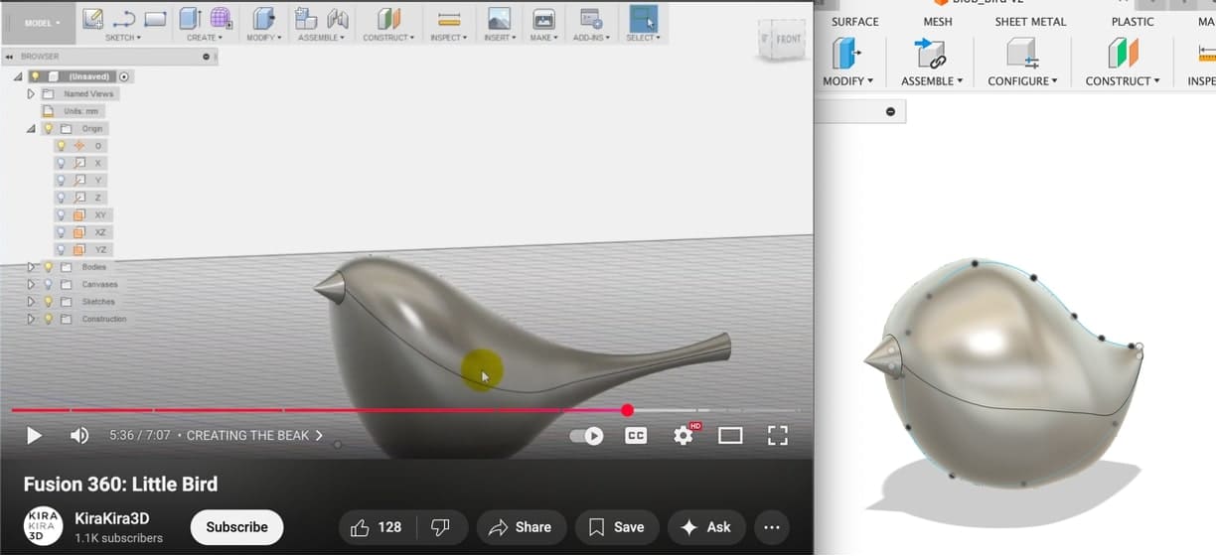Toggle closed captions CC button

(x=636, y=435)
